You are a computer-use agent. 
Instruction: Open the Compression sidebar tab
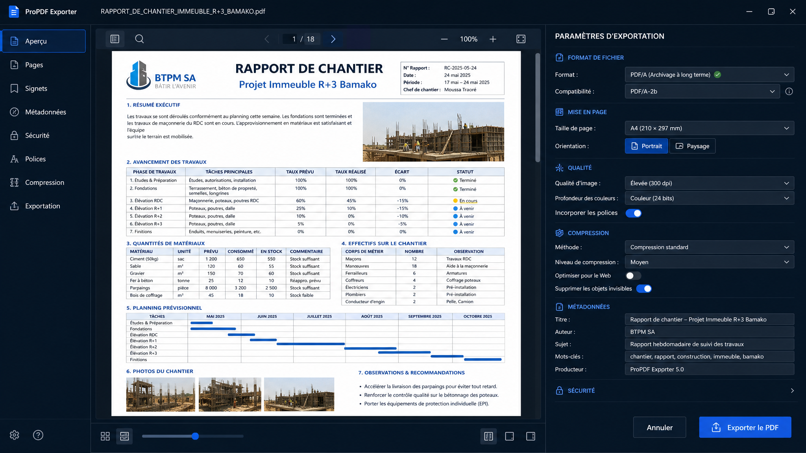[x=44, y=182]
